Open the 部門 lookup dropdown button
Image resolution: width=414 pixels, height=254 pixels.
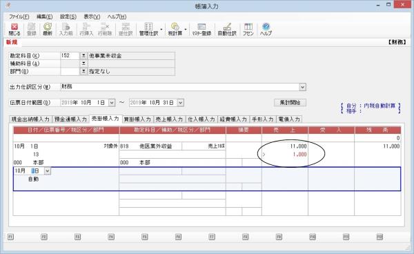(x=83, y=71)
